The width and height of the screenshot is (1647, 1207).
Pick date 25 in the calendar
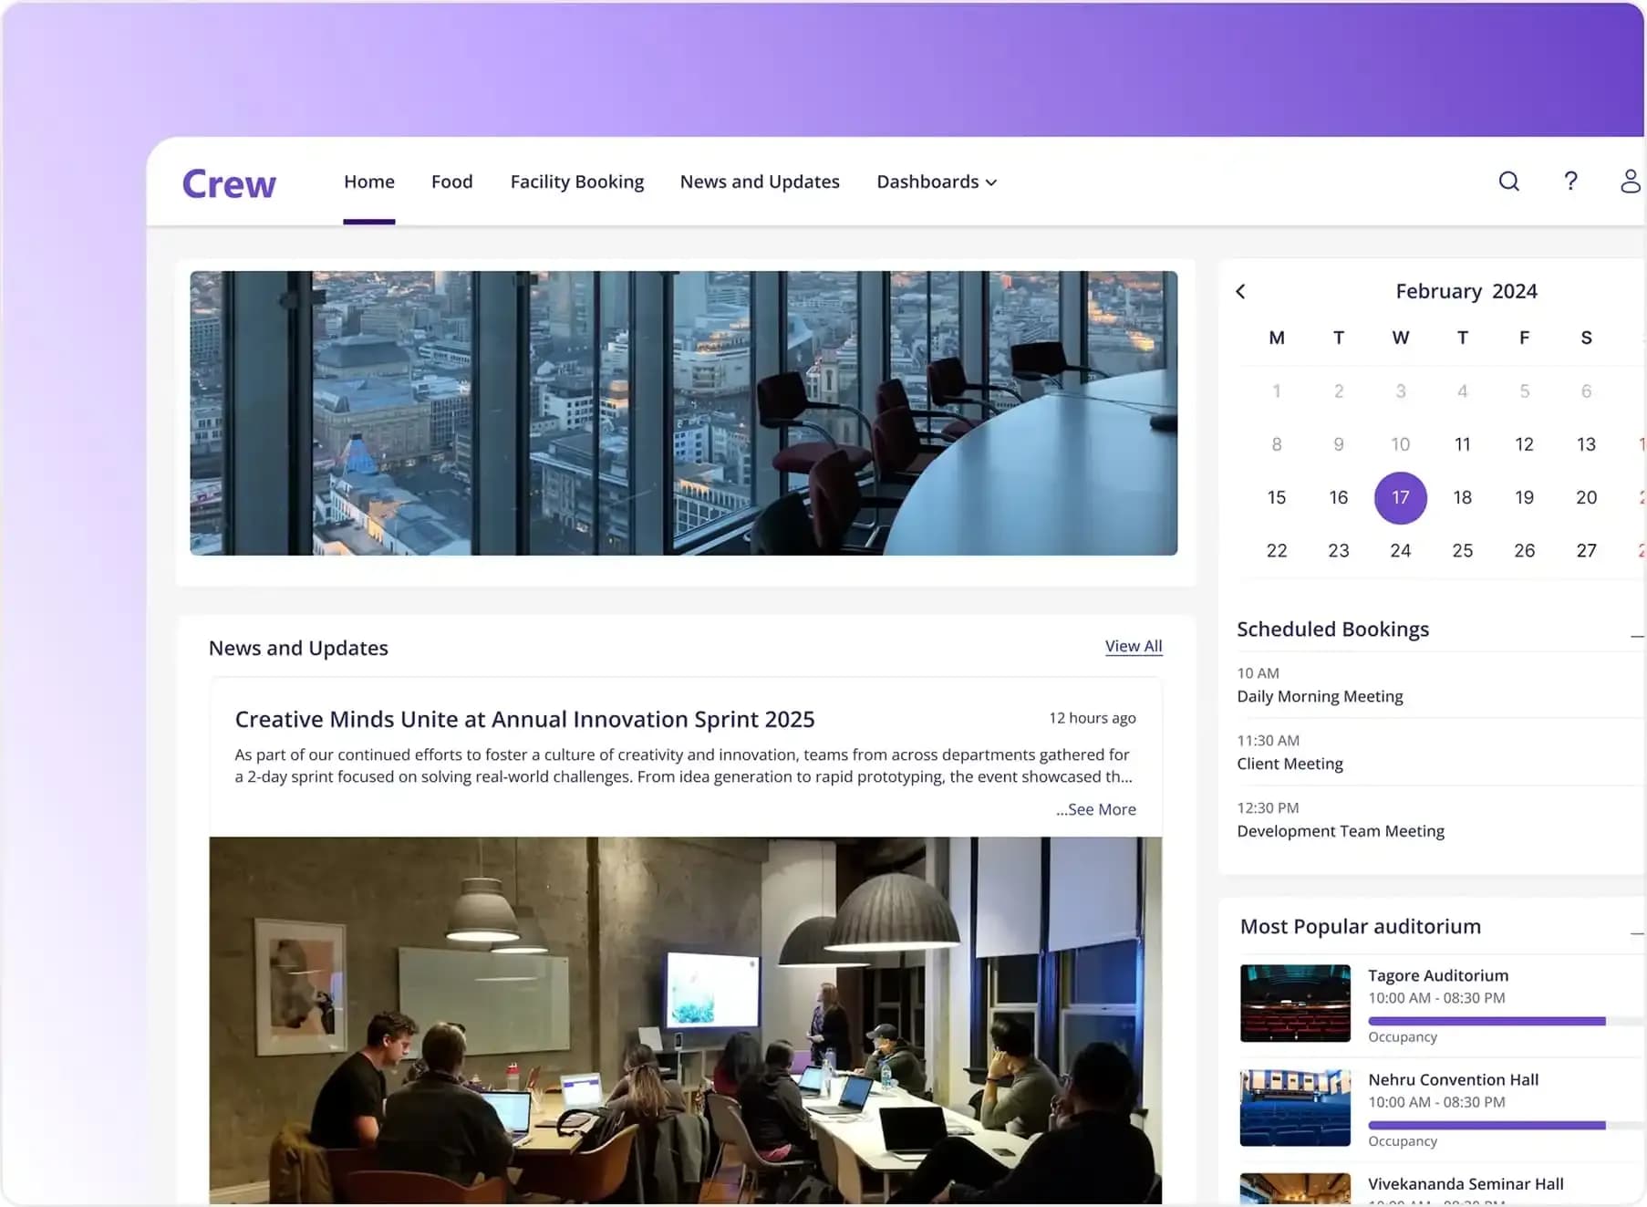(1463, 550)
